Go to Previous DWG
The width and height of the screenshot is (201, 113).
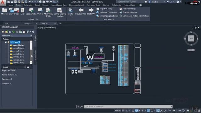pos(81,11)
